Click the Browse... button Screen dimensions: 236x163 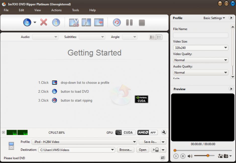126,150
